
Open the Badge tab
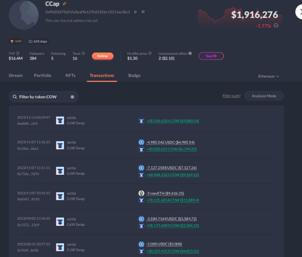[134, 76]
